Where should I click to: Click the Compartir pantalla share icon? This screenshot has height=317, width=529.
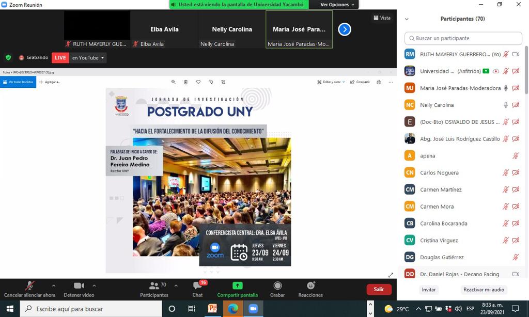click(237, 286)
